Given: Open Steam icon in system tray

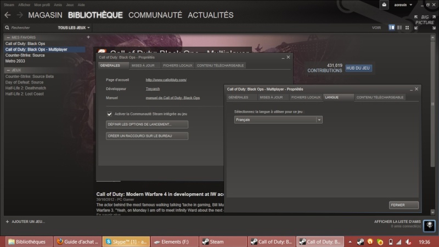Looking at the screenshot, I should 361,242.
